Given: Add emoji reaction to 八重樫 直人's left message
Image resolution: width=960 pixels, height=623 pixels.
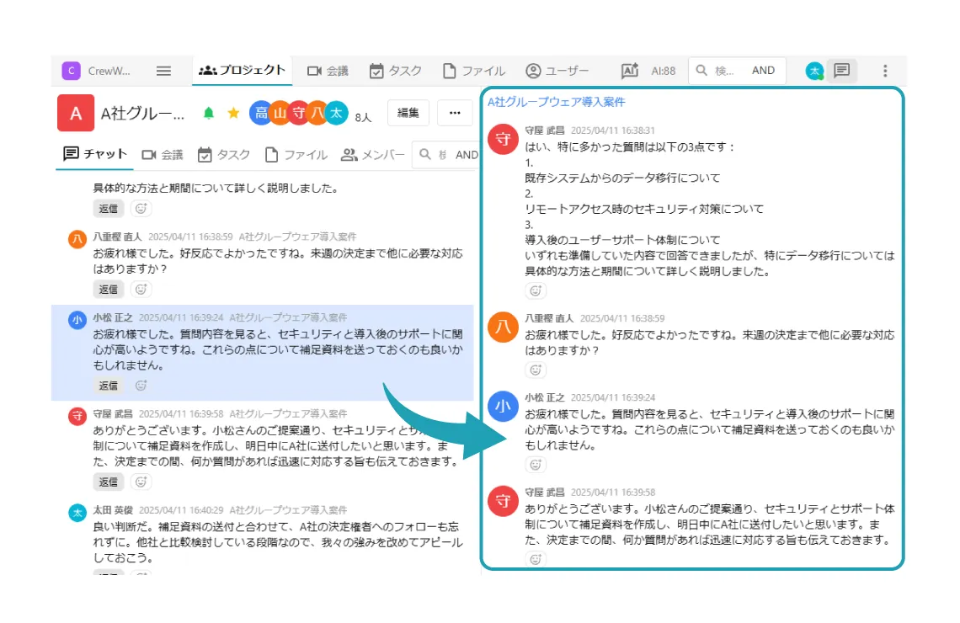Looking at the screenshot, I should [x=141, y=290].
